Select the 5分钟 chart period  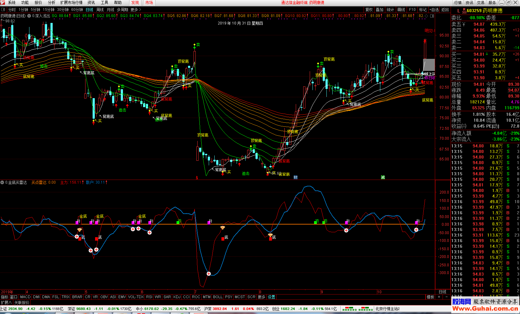click(x=36, y=10)
